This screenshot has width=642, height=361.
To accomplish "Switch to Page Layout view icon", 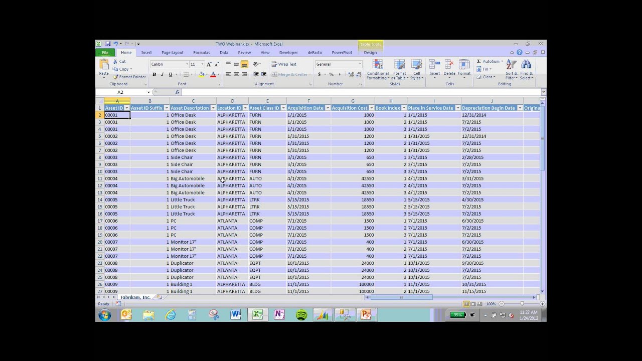I will point(473,304).
